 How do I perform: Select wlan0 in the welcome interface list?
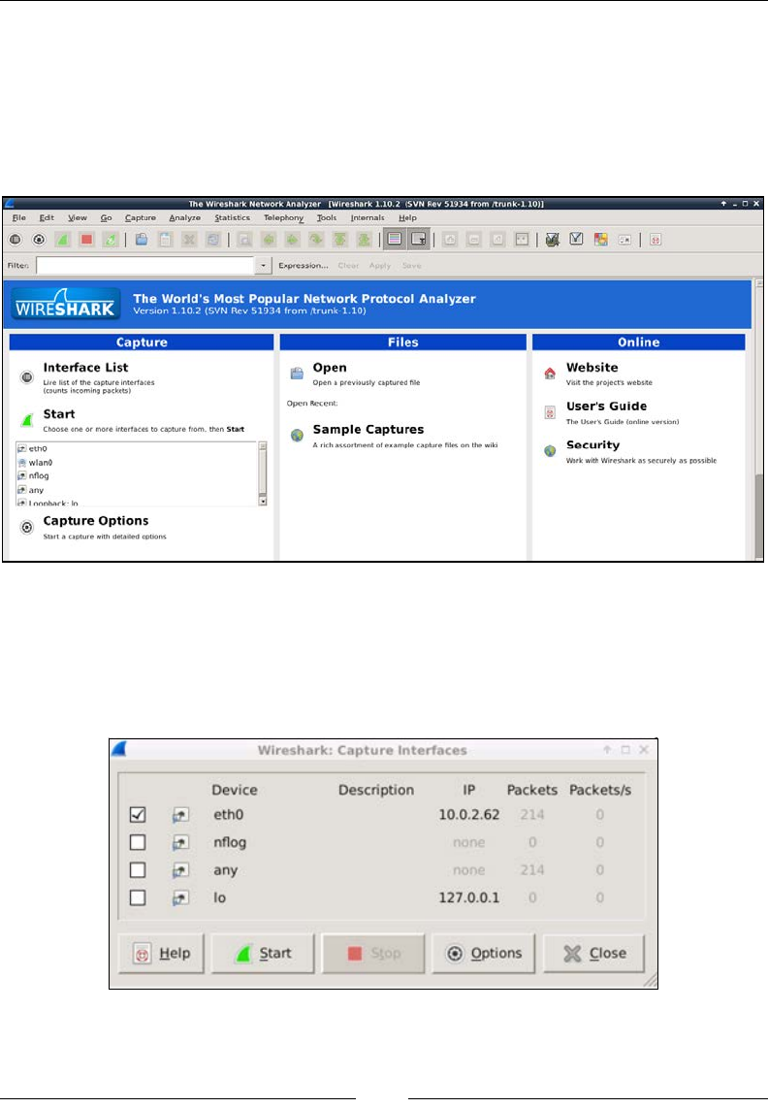click(41, 463)
